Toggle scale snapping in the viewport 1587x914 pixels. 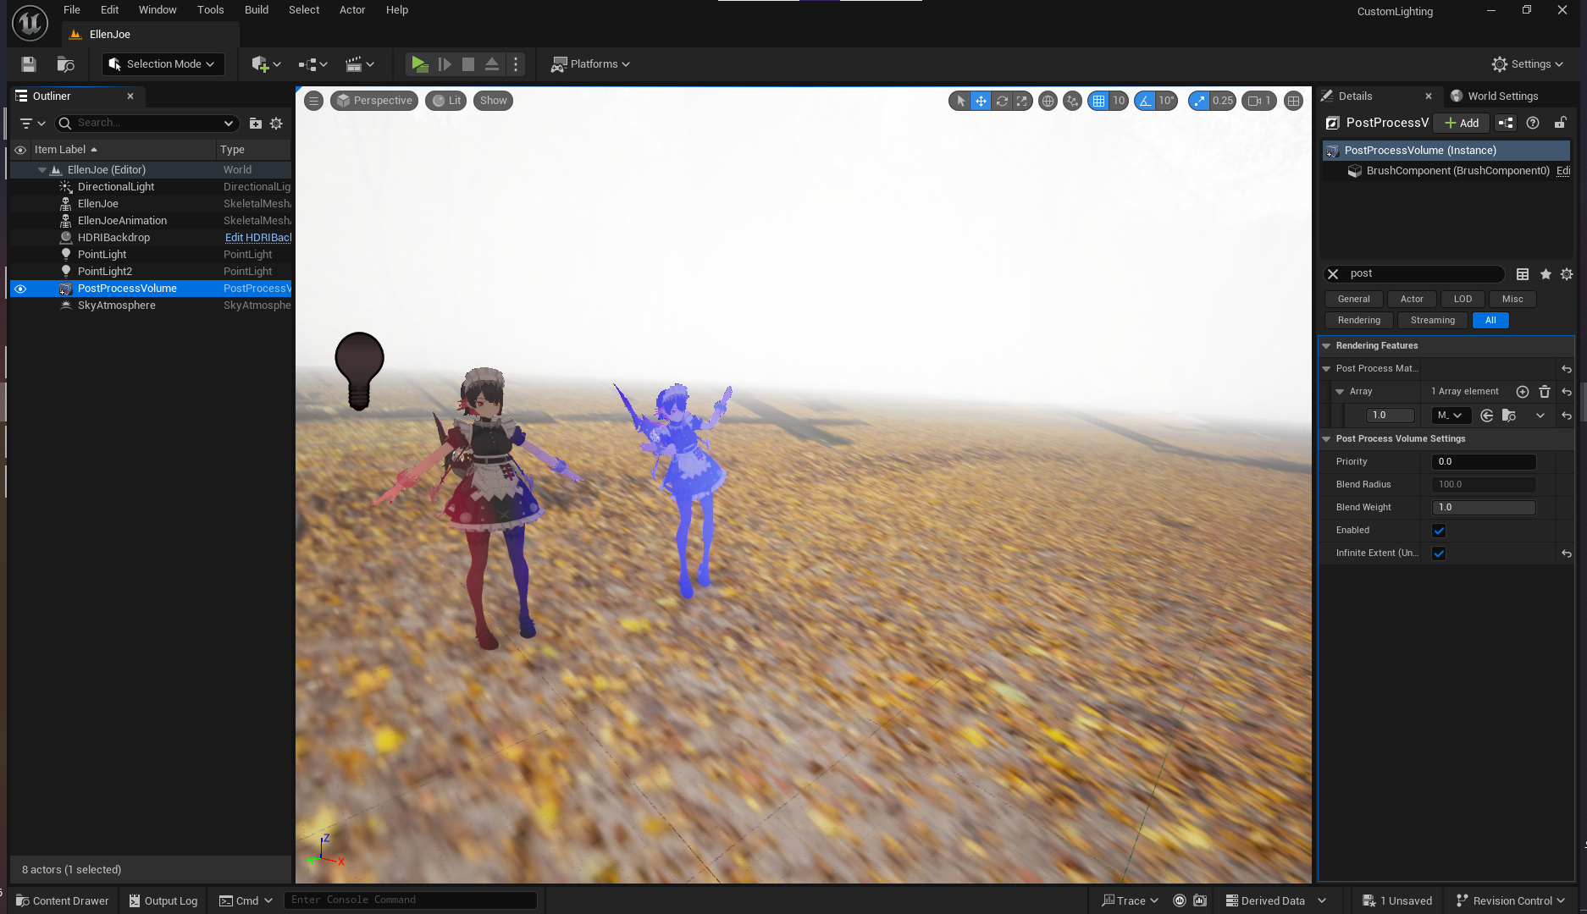[x=1199, y=101]
